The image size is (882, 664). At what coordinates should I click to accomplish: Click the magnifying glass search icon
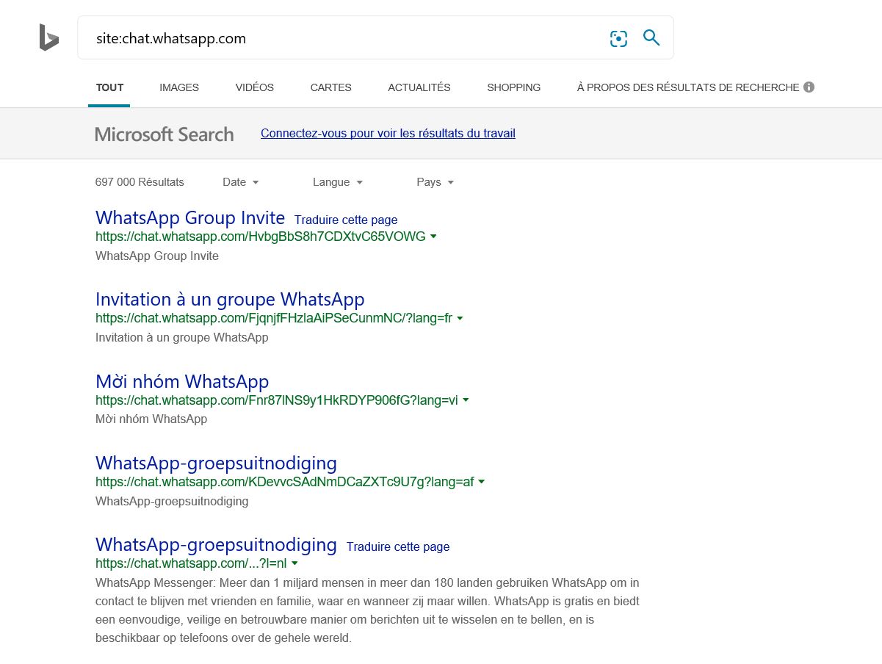(x=651, y=37)
